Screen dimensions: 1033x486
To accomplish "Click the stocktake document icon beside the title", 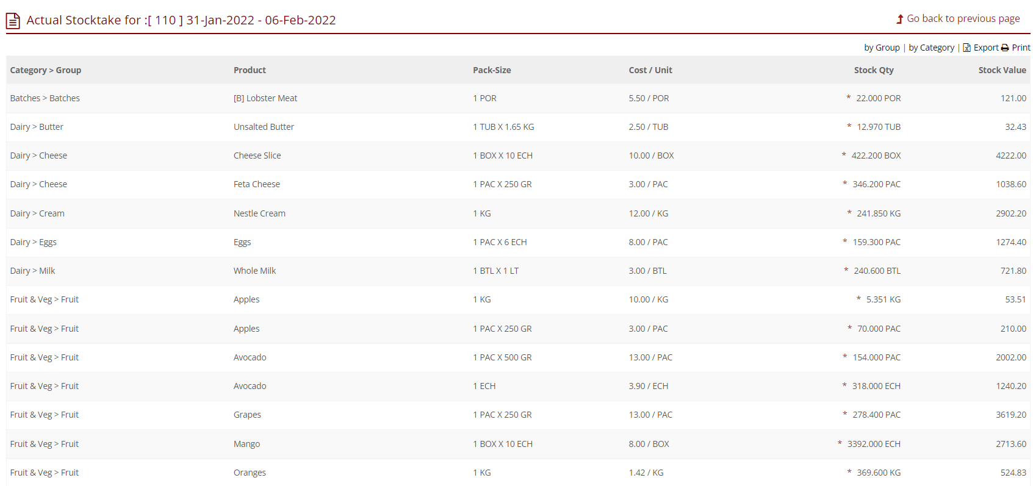I will [x=13, y=21].
